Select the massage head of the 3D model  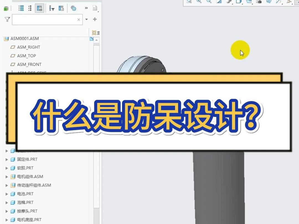(141, 64)
